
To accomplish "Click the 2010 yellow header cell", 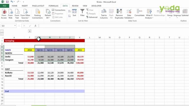I will click(30, 50).
